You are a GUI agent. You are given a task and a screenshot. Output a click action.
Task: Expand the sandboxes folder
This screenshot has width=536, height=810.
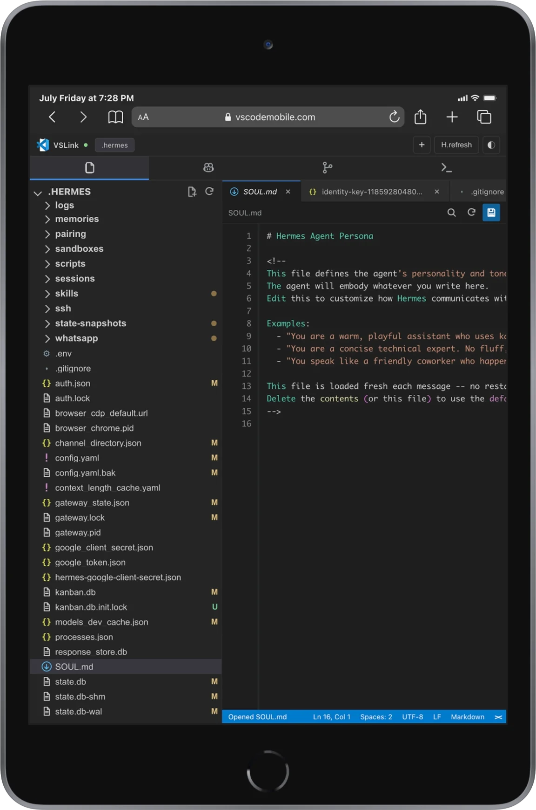[x=126, y=249]
